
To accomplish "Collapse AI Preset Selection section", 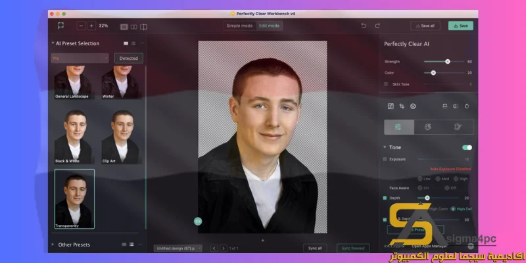I will click(x=53, y=43).
